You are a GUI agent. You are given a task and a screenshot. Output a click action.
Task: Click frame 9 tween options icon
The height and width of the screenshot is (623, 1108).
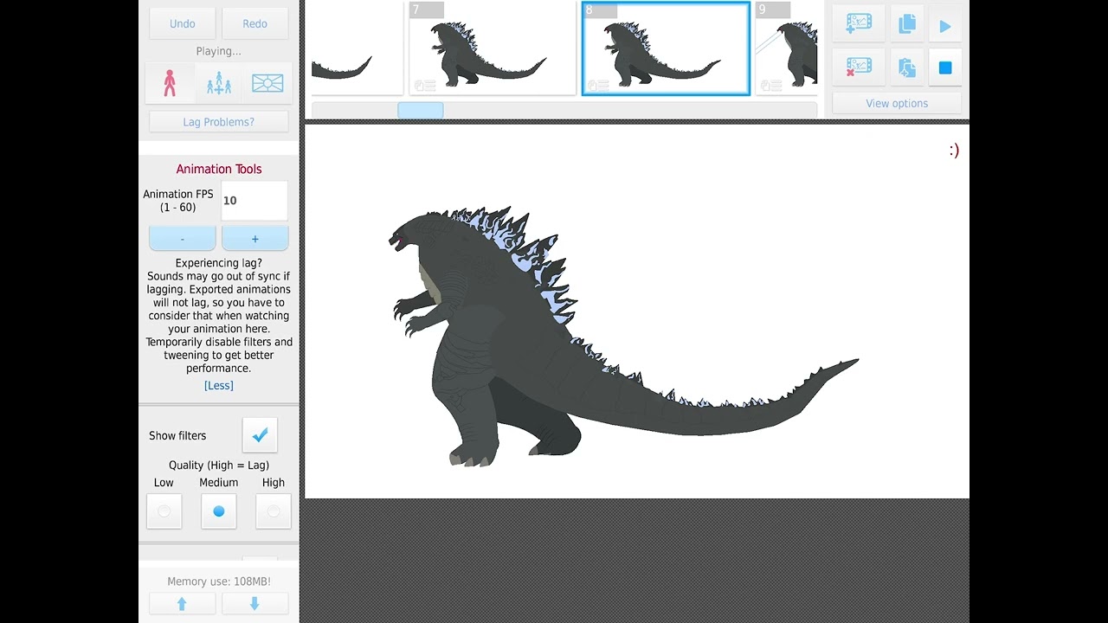(x=771, y=85)
